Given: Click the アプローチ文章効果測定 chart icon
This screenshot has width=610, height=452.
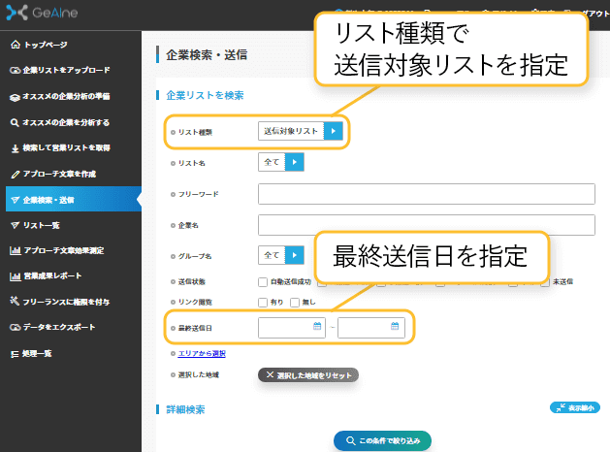Looking at the screenshot, I should tap(15, 250).
